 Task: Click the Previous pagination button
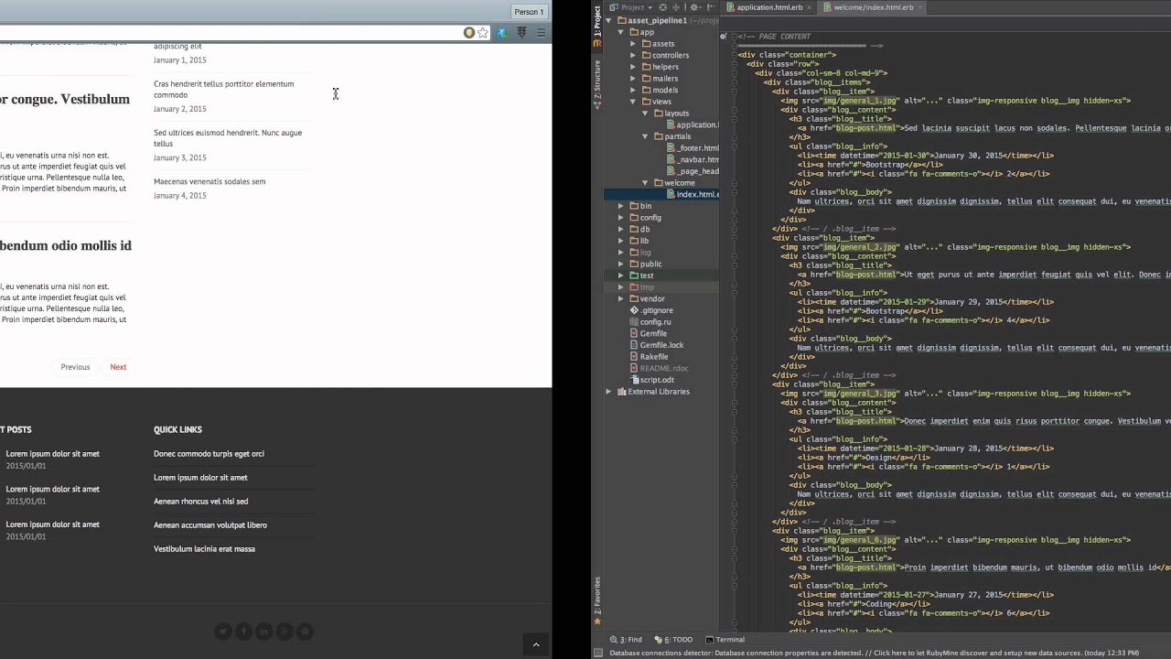tap(75, 367)
